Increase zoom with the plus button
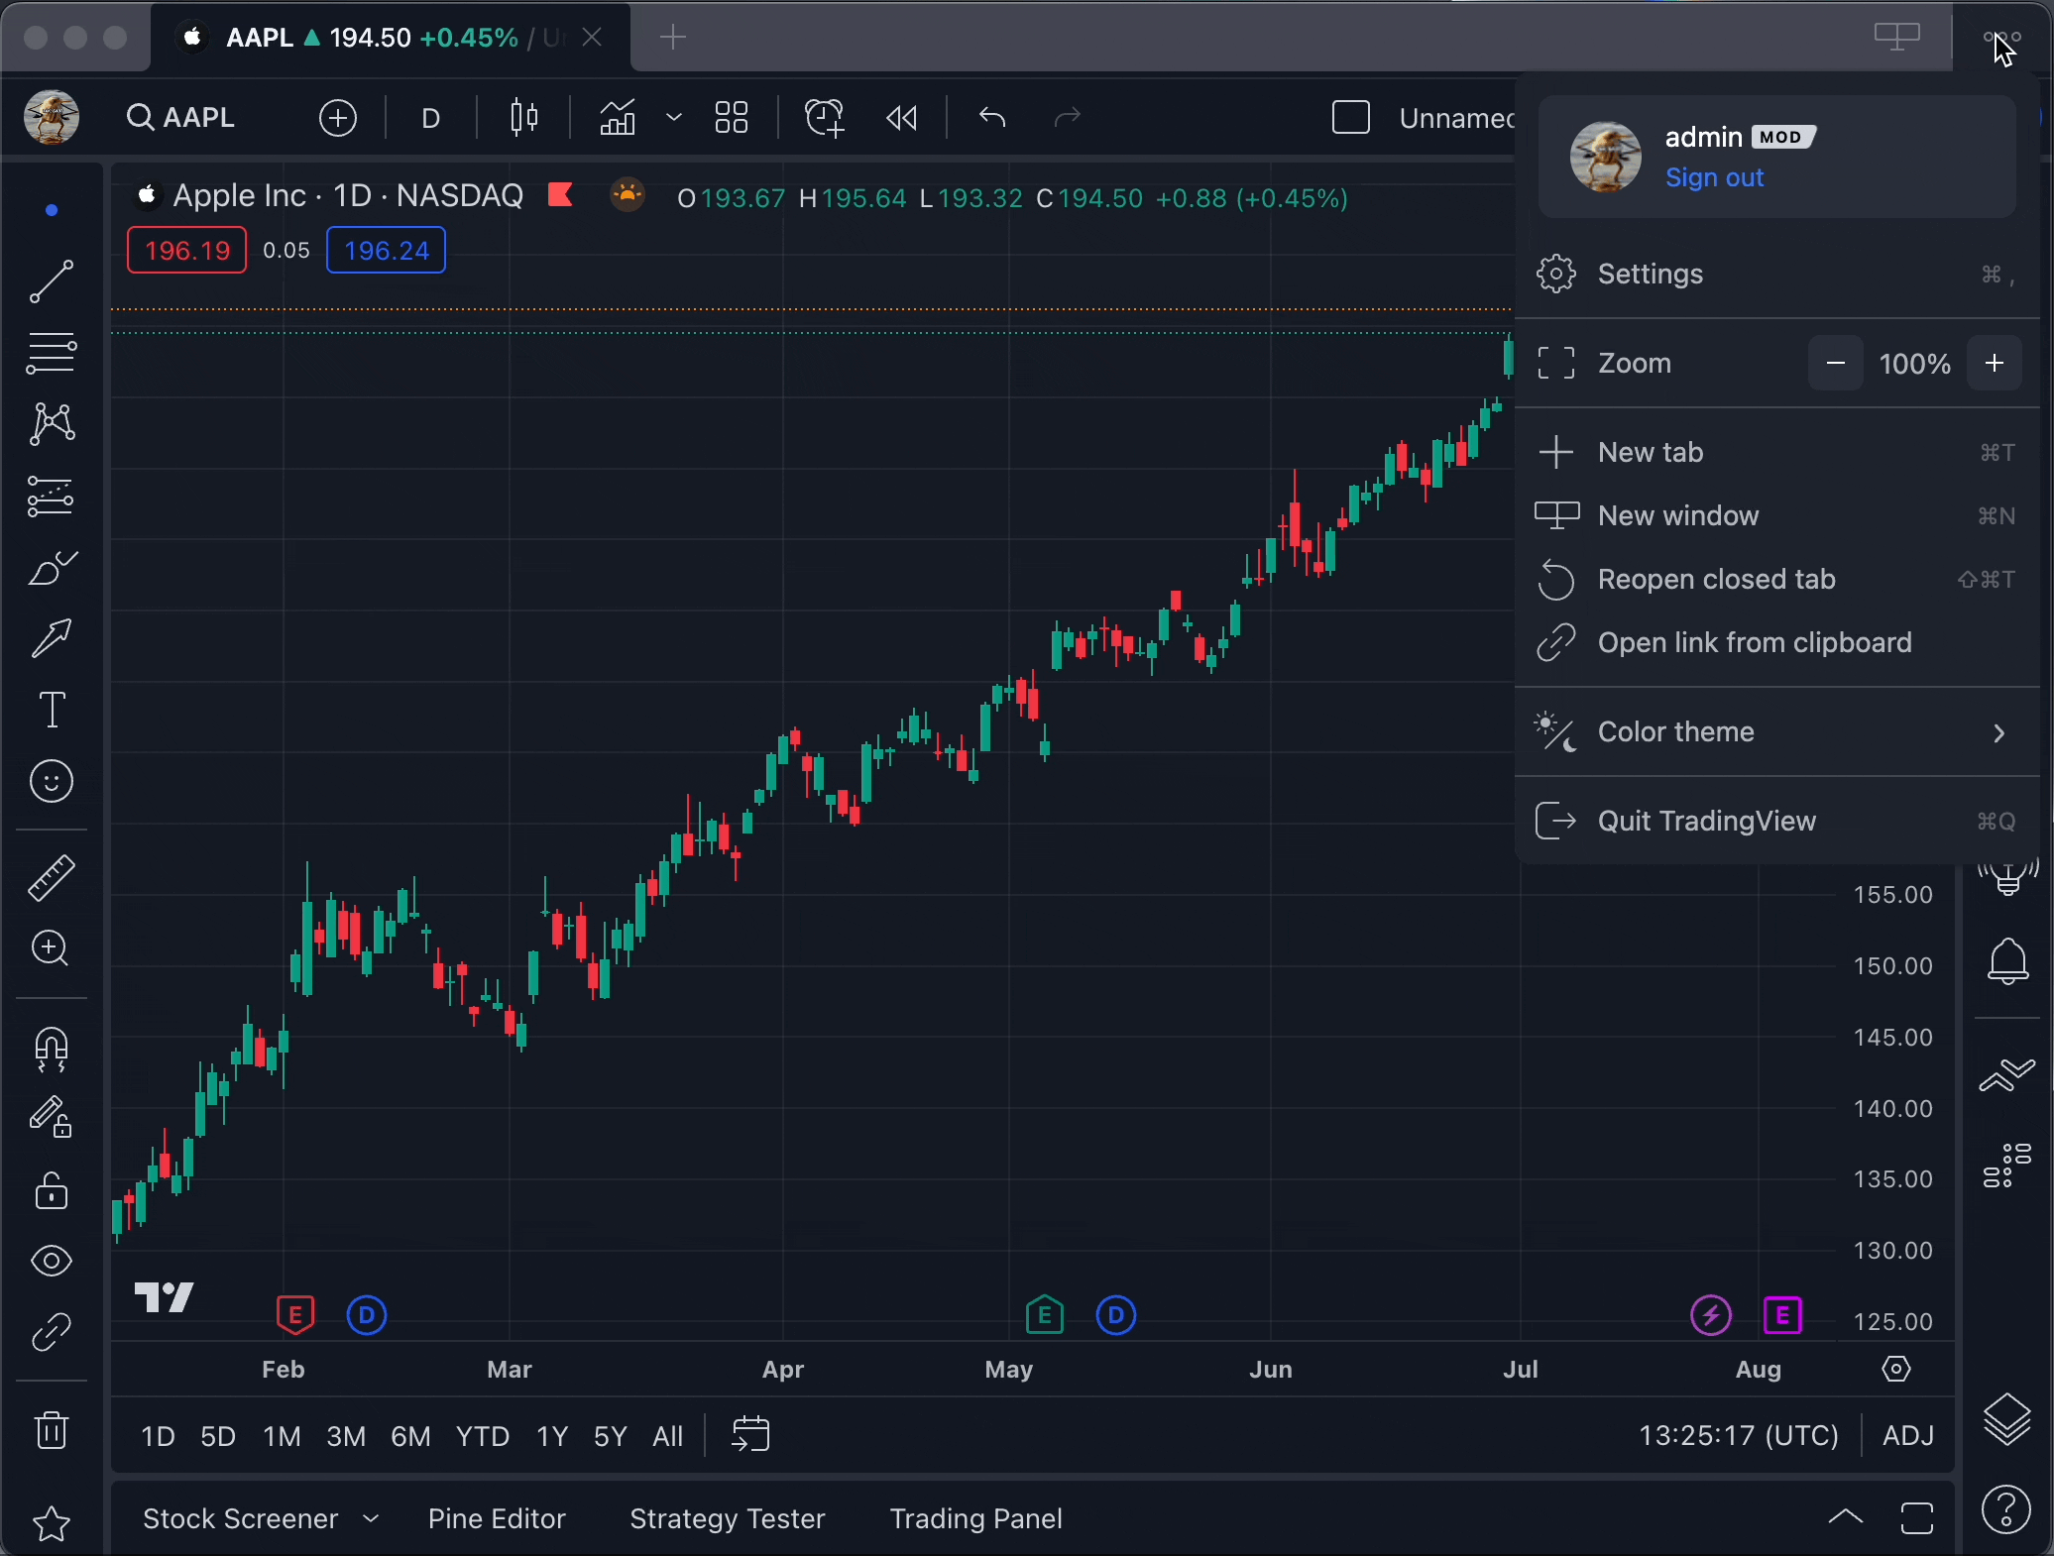 click(1995, 364)
